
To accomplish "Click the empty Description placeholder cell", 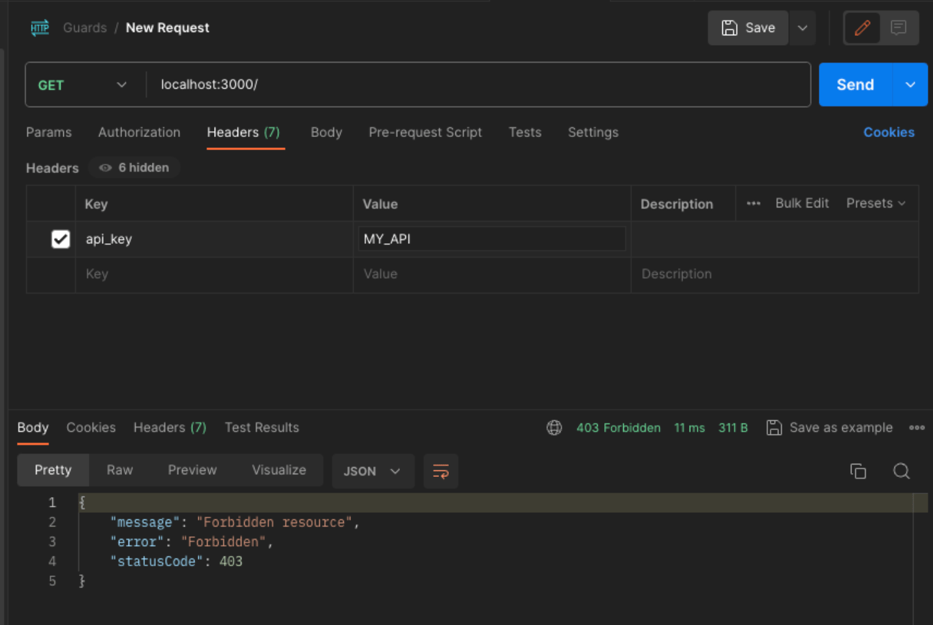I will click(x=775, y=275).
